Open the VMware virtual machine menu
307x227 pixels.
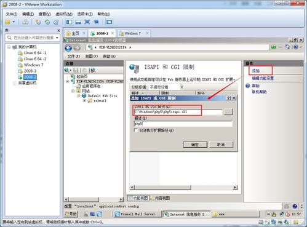64,14
